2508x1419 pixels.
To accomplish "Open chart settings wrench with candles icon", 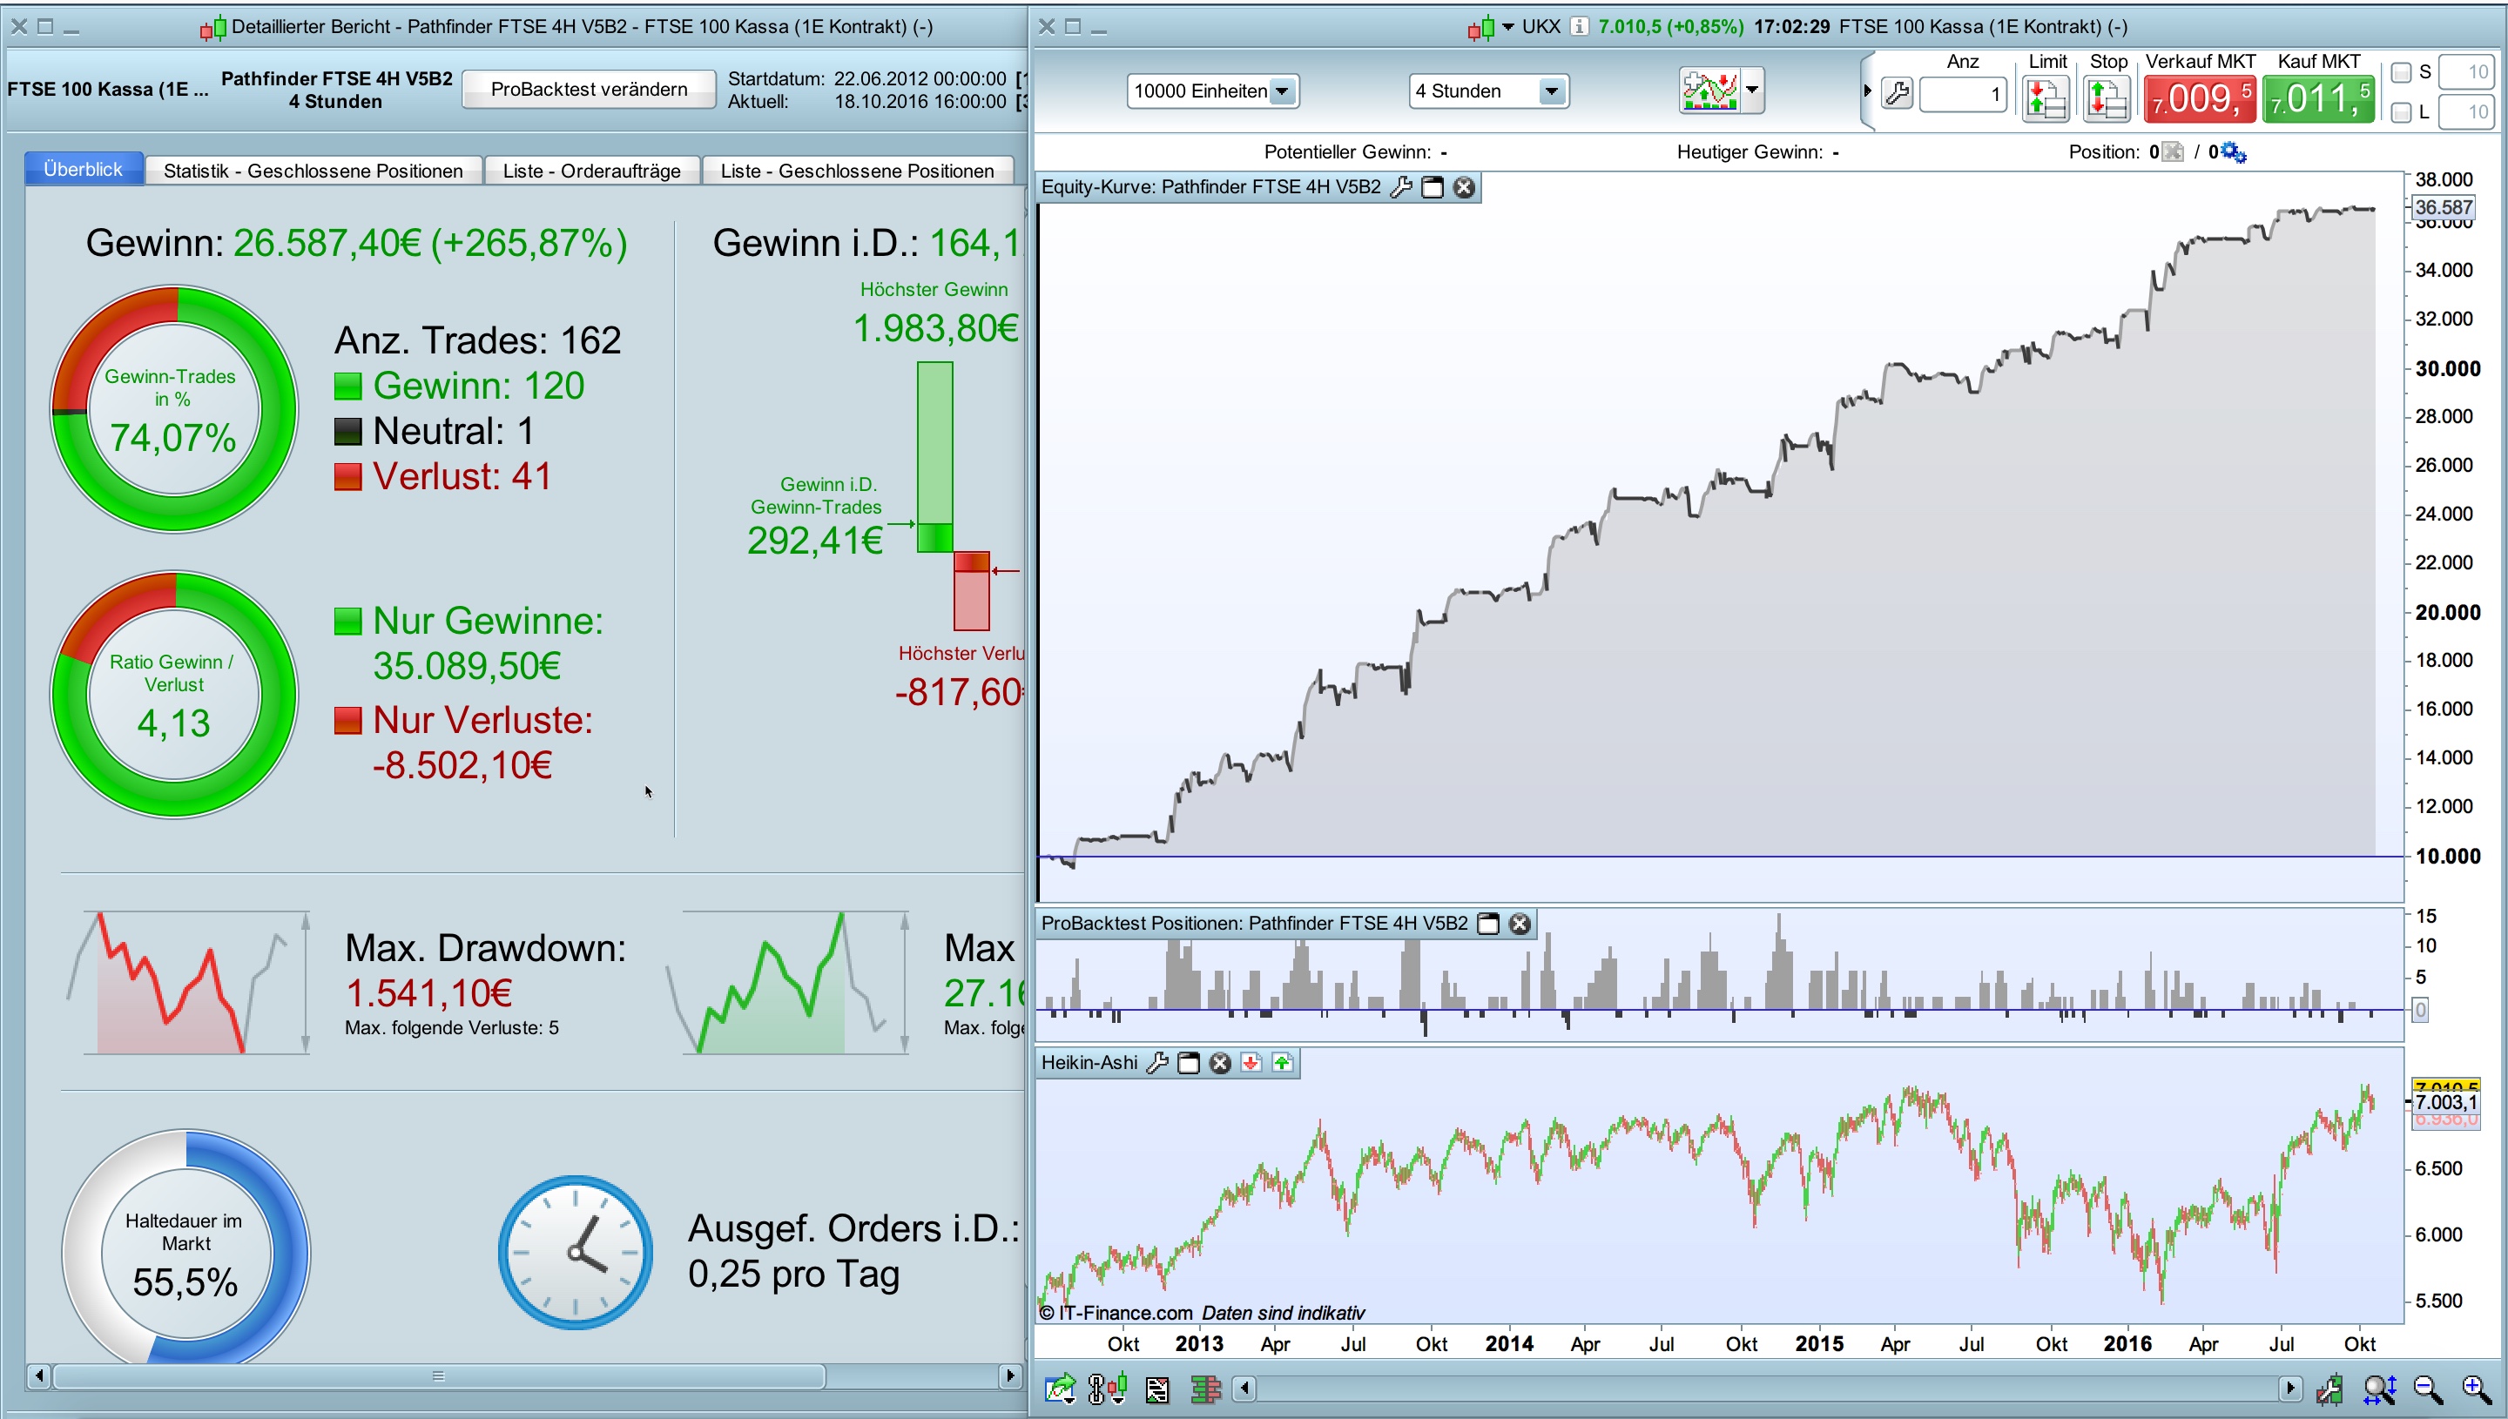I will 2329,1389.
